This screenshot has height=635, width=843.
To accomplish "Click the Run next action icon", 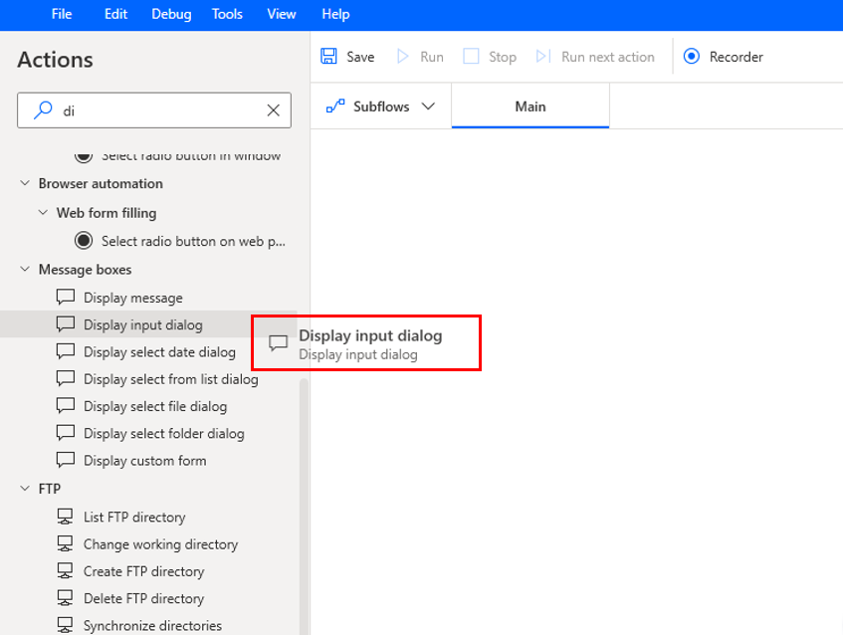I will [x=543, y=56].
